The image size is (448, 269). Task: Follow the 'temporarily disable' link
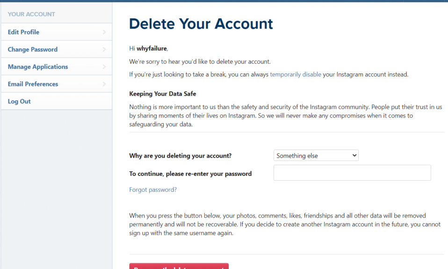(296, 74)
